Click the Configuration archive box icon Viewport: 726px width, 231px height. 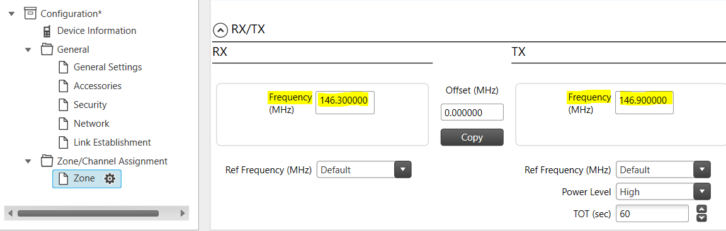click(x=30, y=13)
